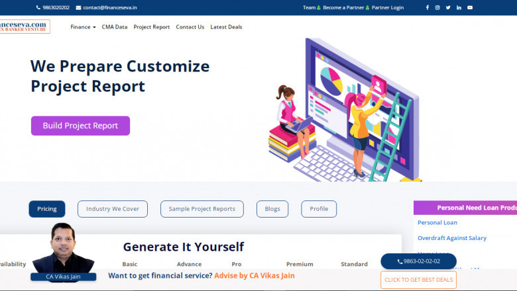Go to Project Report in navigation

(x=151, y=27)
